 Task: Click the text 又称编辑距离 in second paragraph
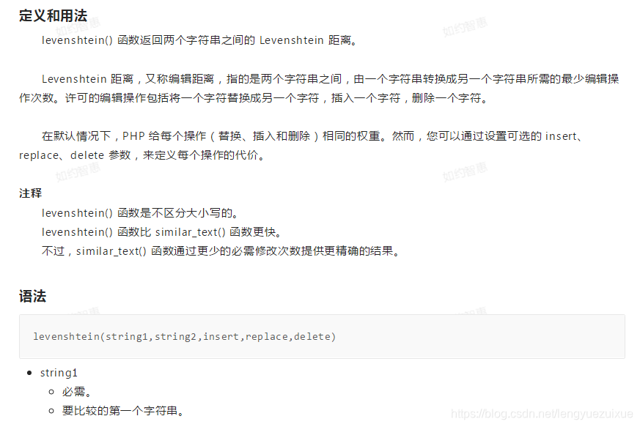tap(180, 78)
